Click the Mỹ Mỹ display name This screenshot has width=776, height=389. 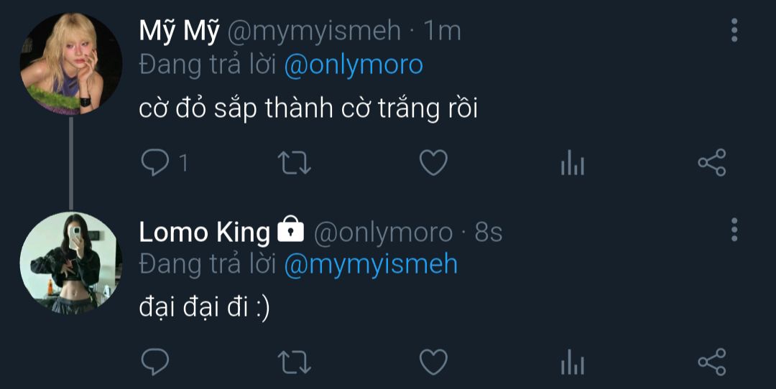[x=179, y=31]
